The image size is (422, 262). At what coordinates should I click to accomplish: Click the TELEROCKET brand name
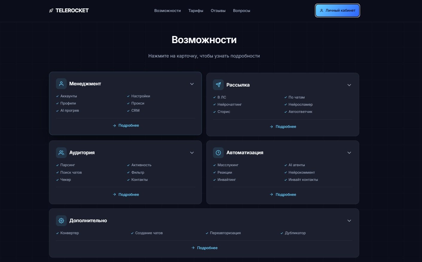(x=72, y=10)
